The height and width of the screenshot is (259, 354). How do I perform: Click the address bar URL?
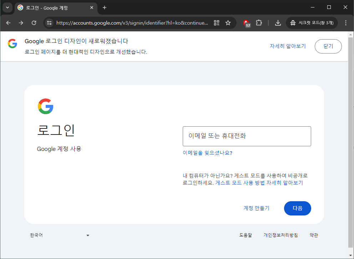[x=132, y=23]
